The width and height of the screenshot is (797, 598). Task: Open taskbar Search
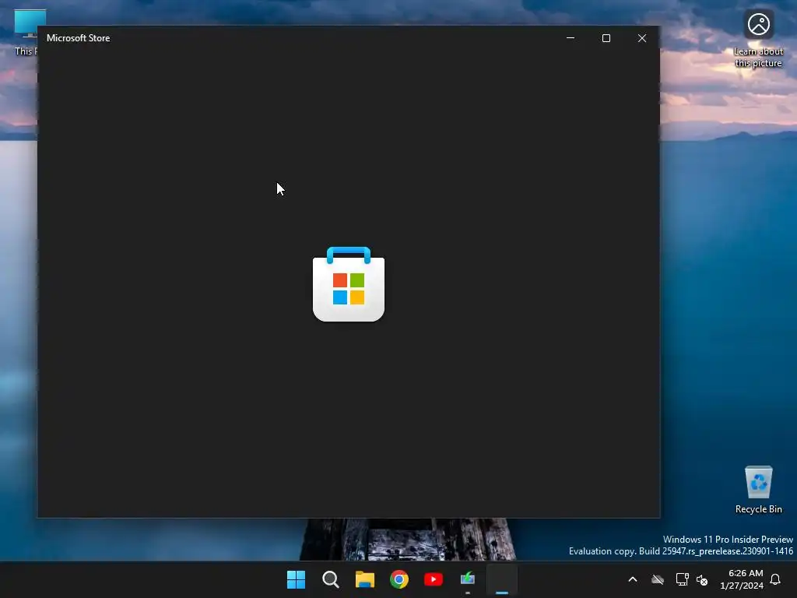pos(330,579)
